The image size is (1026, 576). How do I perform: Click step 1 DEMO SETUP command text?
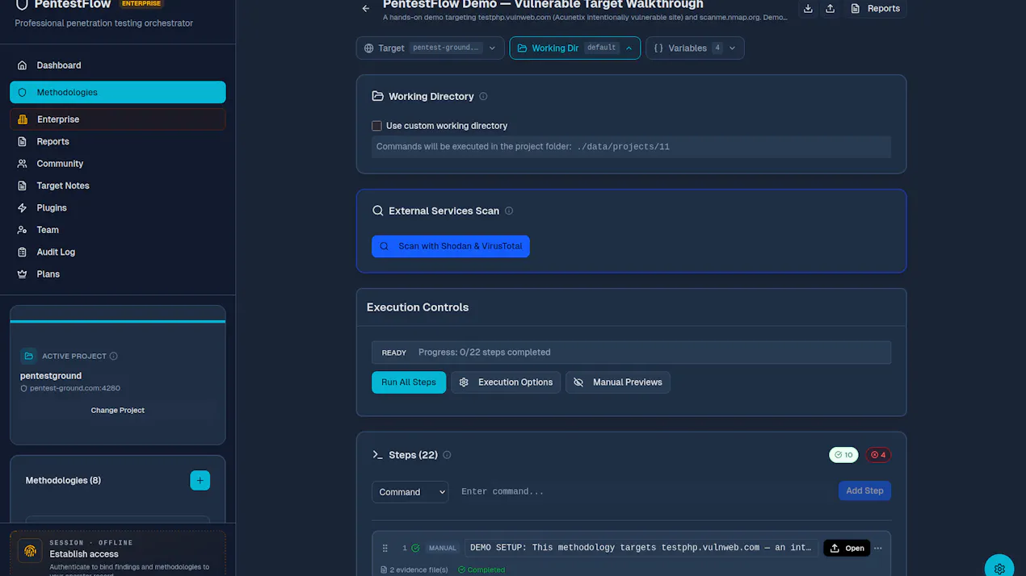[641, 548]
